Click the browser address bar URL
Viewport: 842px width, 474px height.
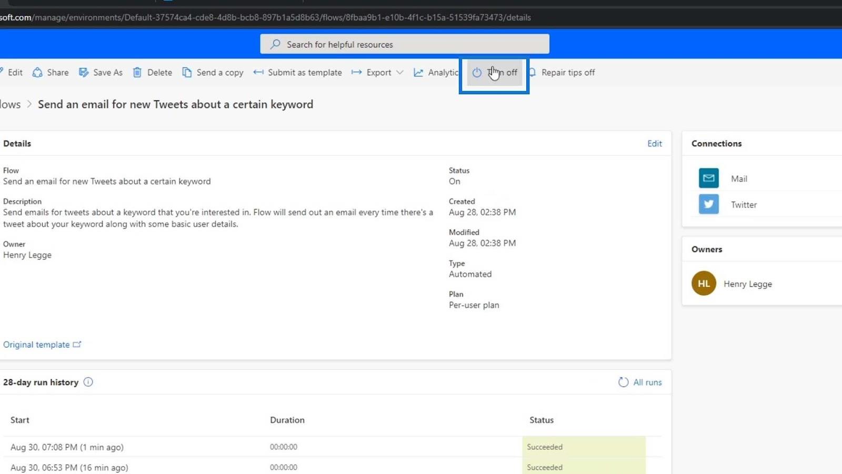point(265,17)
